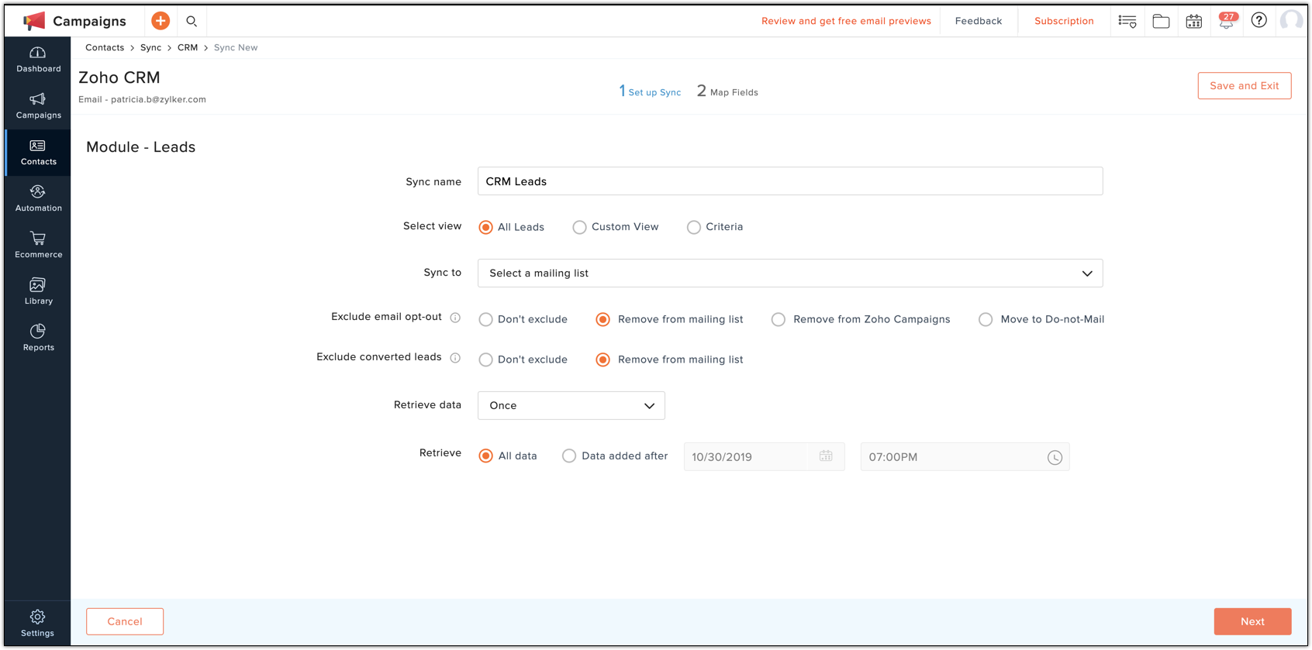Click Save and Exit button
Screen dimensions: 1312x650
1245,86
